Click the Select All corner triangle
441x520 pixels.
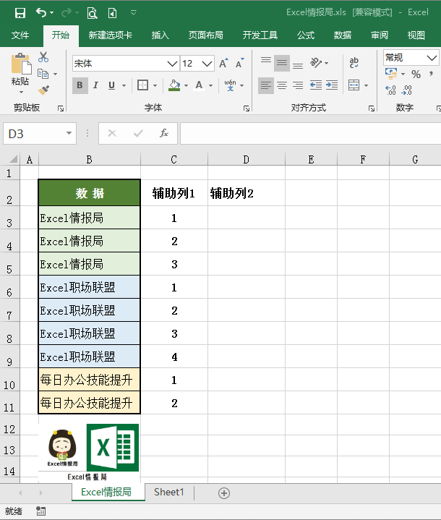[x=13, y=159]
